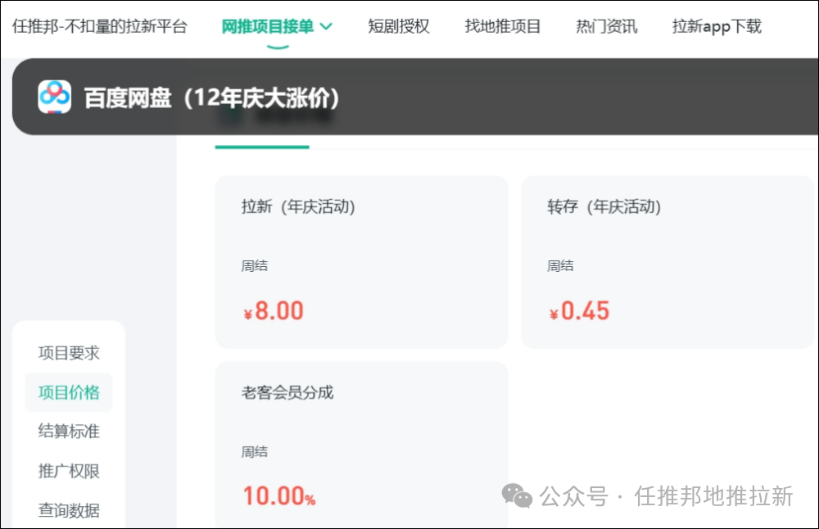
Task: Click 周结 label in 拉新 card
Action: point(255,266)
